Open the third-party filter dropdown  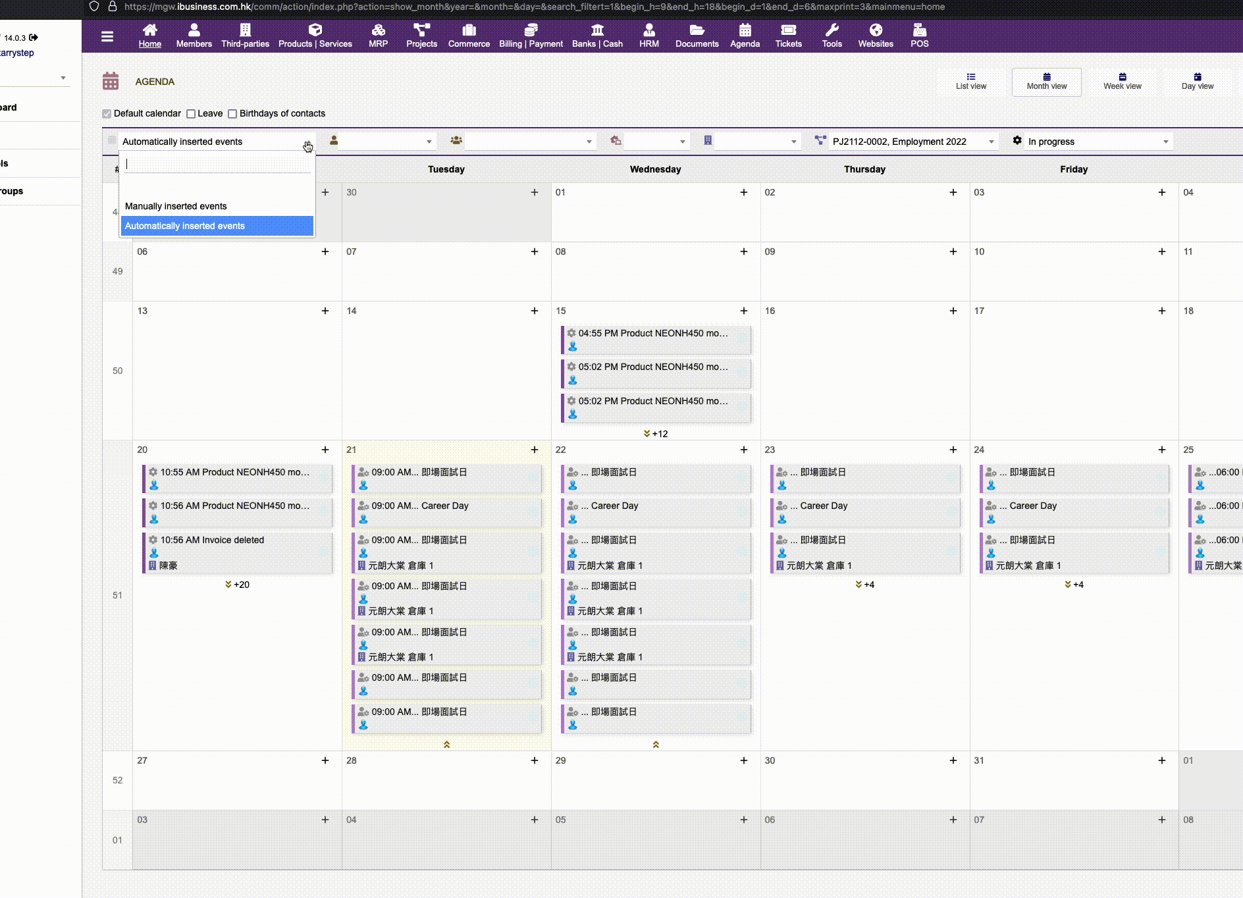tap(757, 142)
